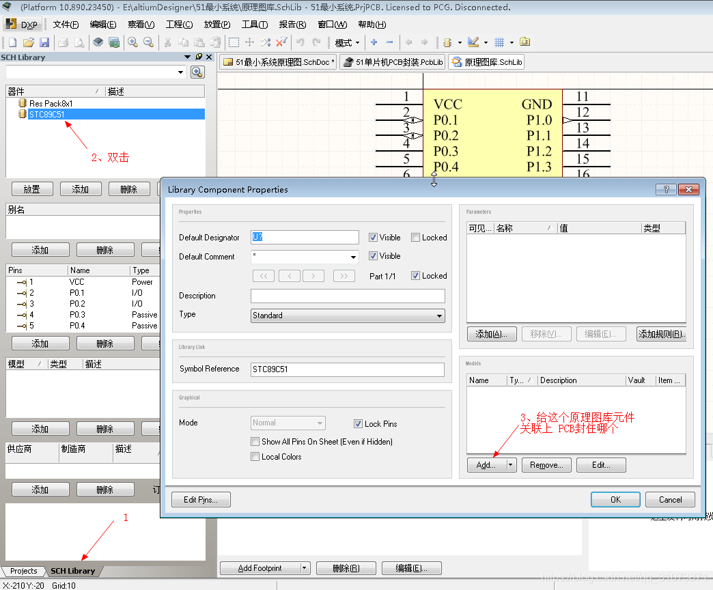Click the new document toolbar icon
This screenshot has width=713, height=590.
click(x=12, y=42)
